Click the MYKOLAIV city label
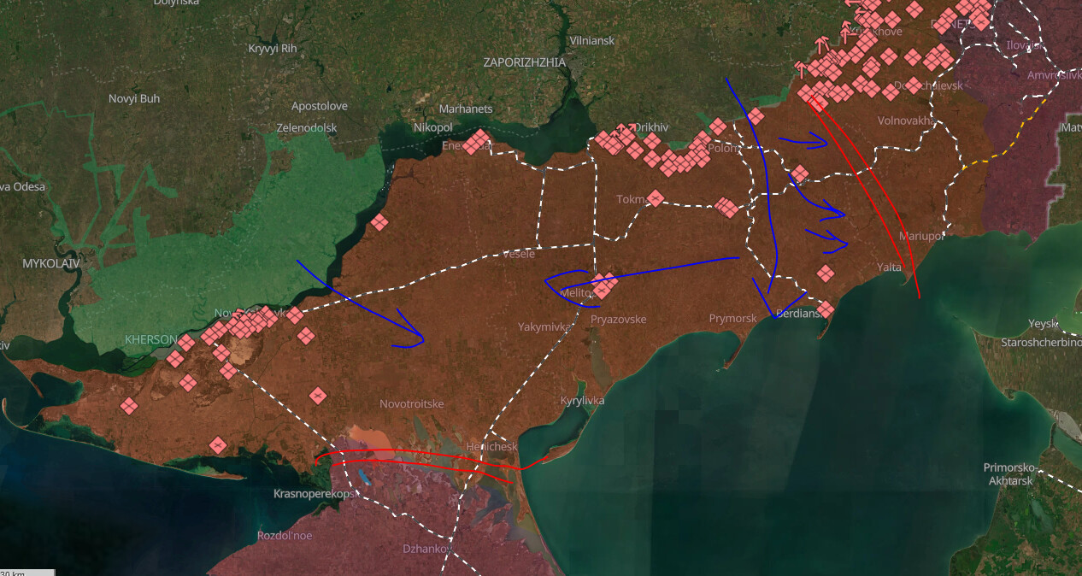The height and width of the screenshot is (576, 1082). [x=50, y=264]
